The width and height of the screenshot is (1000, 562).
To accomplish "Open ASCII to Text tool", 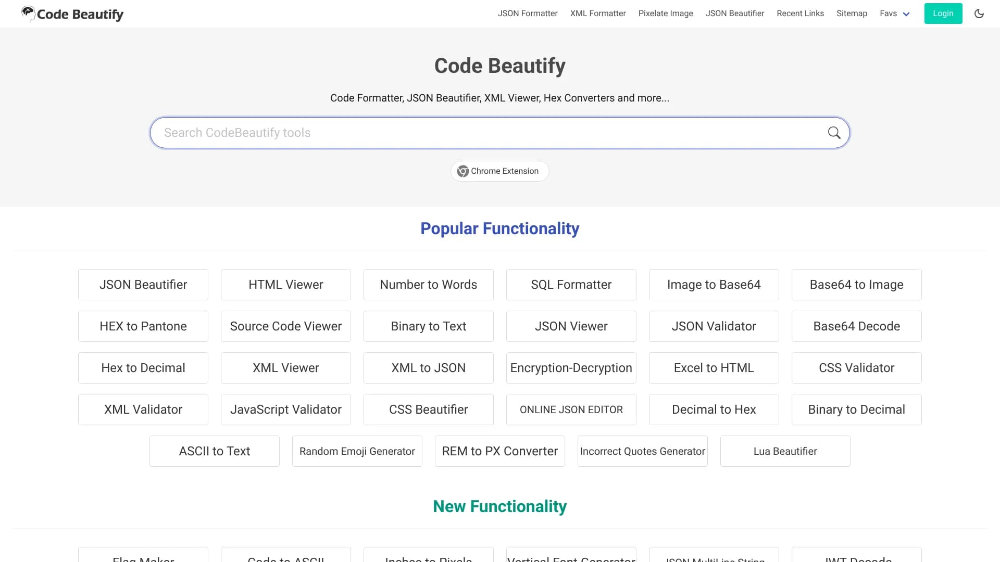I will point(215,451).
